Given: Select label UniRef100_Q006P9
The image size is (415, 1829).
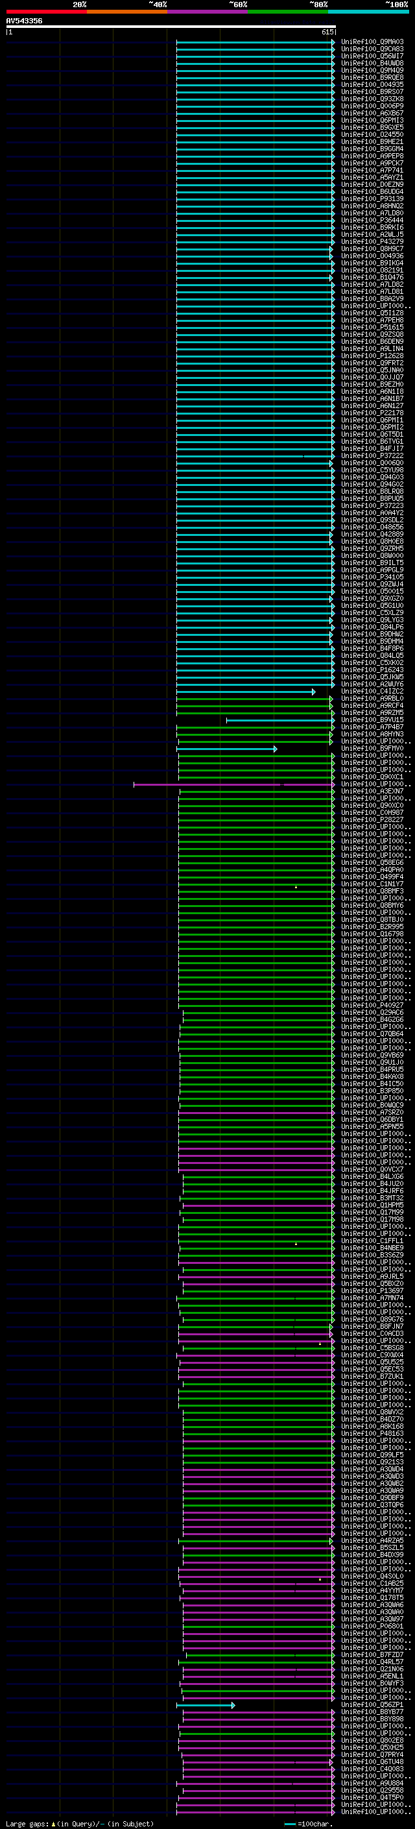Looking at the screenshot, I should click(x=372, y=106).
